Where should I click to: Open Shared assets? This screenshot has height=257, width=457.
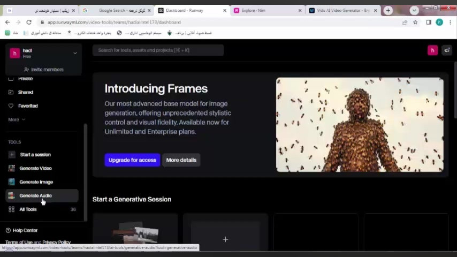click(x=26, y=92)
